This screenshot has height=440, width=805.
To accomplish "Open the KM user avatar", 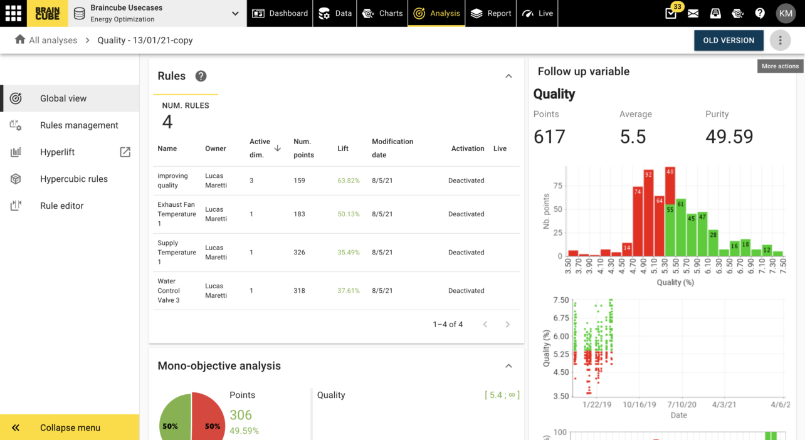I will click(786, 13).
